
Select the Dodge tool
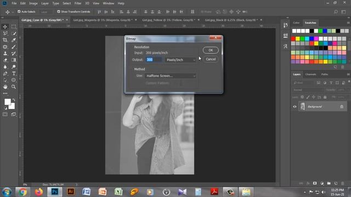(13, 67)
